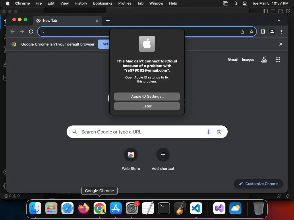
Task: Launch Firefox from the Dock
Action: (84, 208)
